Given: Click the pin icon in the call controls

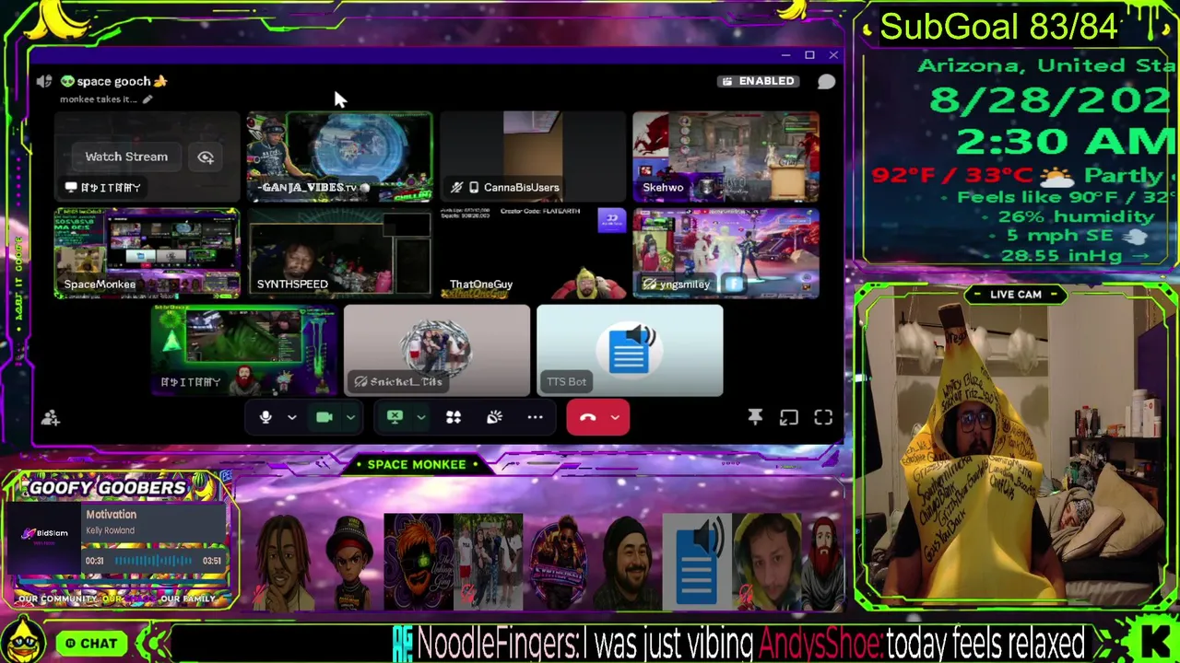Looking at the screenshot, I should pyautogui.click(x=755, y=417).
